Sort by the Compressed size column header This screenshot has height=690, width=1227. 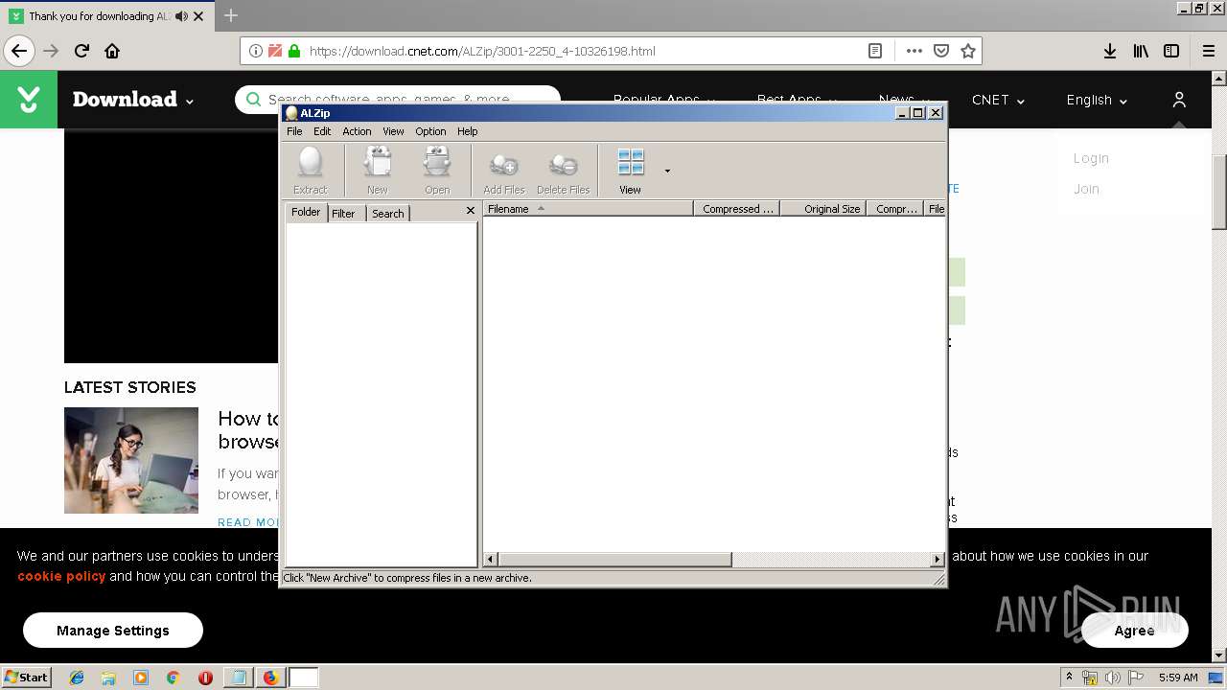pos(736,208)
